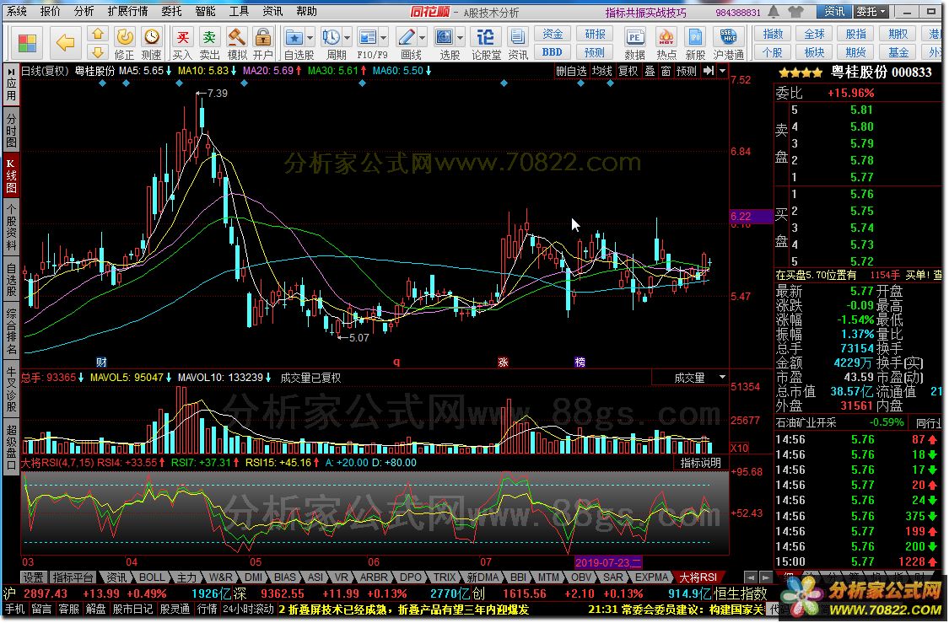Open the 新股 IPO icon
The height and width of the screenshot is (623, 949).
pyautogui.click(x=695, y=44)
